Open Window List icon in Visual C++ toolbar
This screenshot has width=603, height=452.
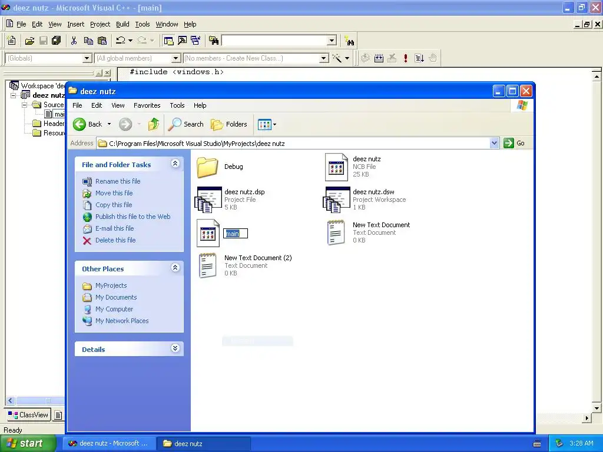point(196,41)
